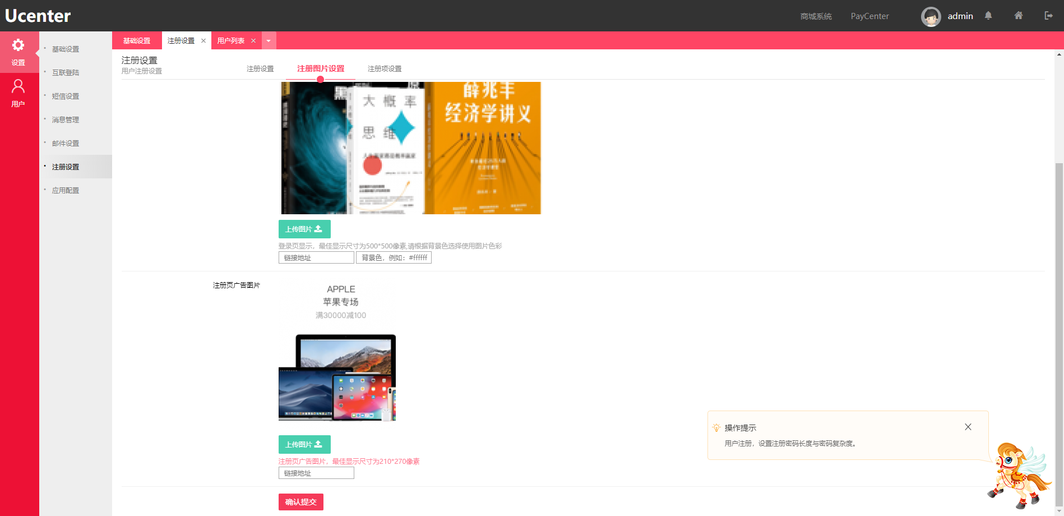1064x516 pixels.
Task: Close the 用户列表 tab with its X
Action: coord(253,41)
